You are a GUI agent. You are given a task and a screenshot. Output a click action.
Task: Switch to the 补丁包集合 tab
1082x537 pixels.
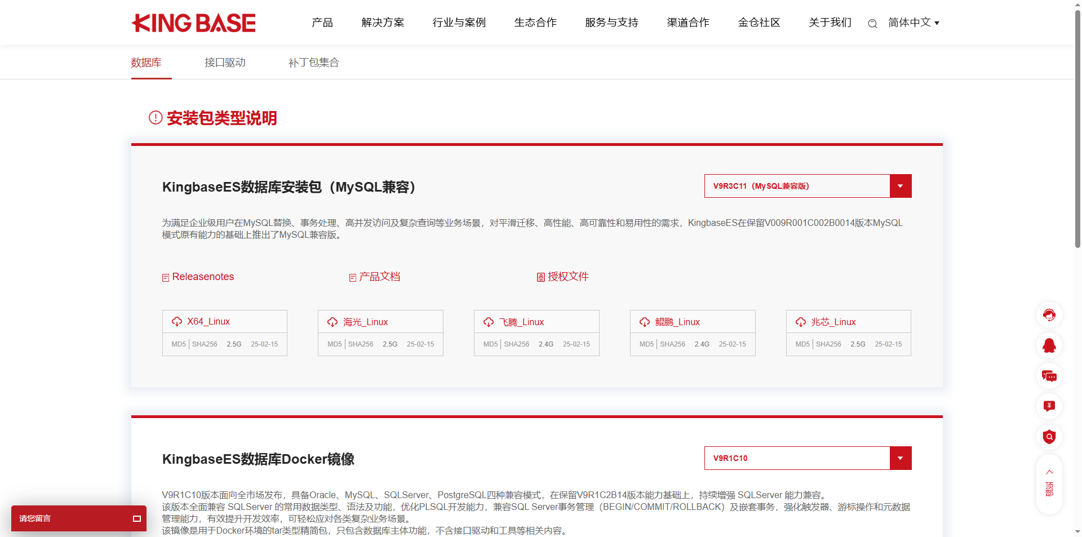(313, 63)
